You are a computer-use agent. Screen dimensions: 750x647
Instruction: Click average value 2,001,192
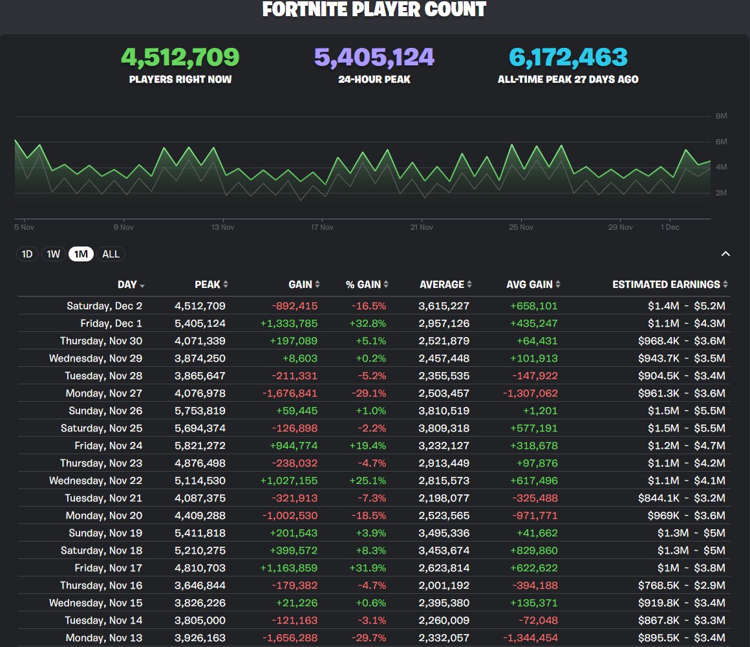click(444, 586)
